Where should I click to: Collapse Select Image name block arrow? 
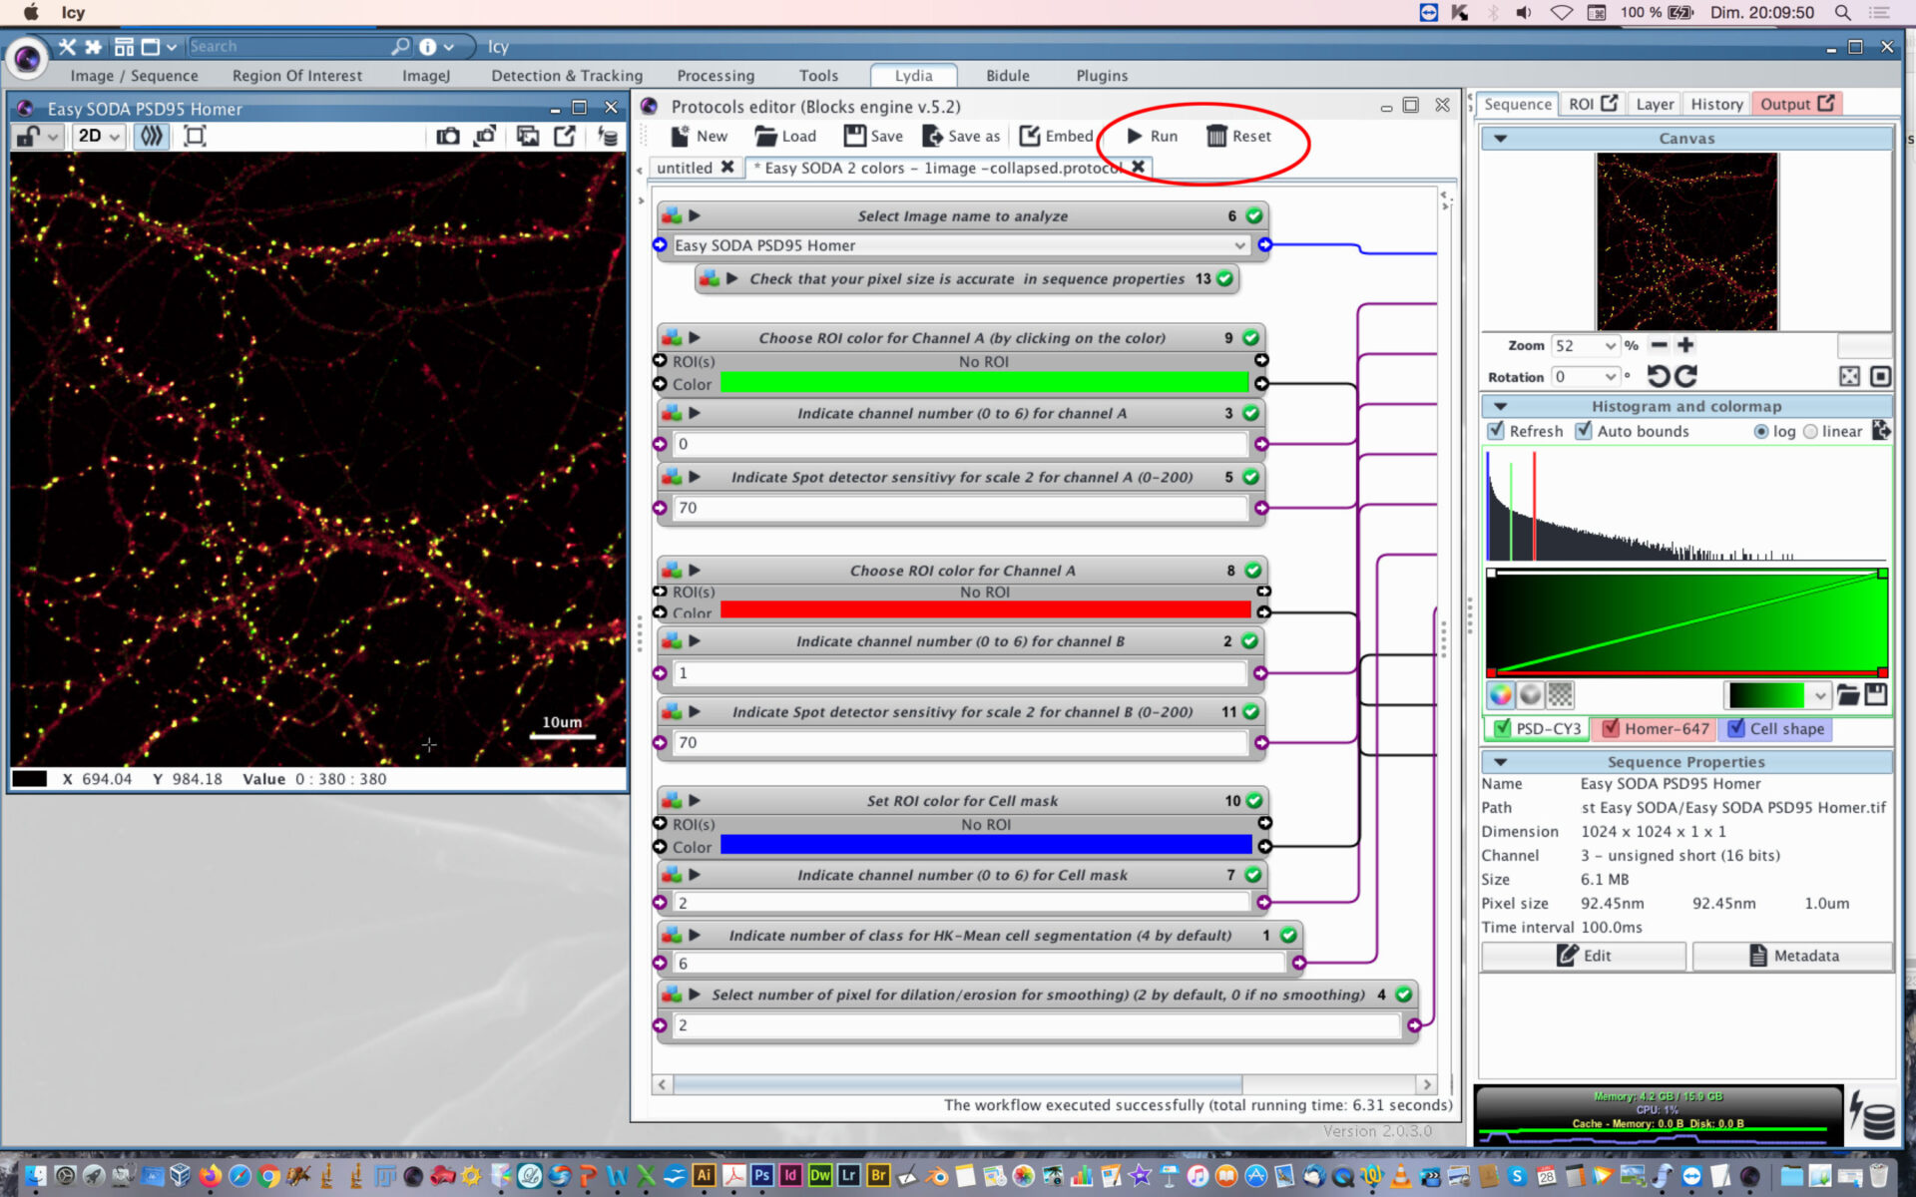coord(695,215)
